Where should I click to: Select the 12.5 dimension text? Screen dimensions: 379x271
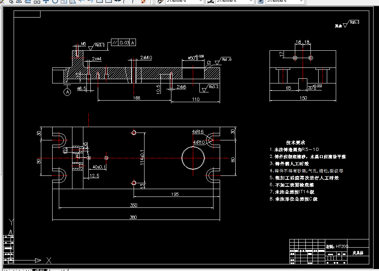click(94, 176)
